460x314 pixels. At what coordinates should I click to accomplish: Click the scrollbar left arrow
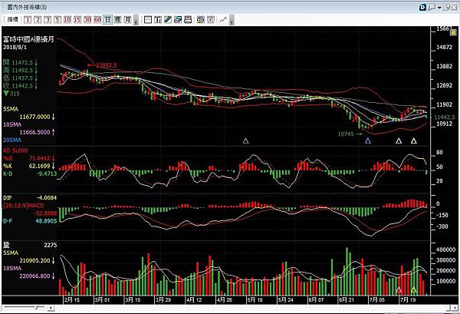51,308
